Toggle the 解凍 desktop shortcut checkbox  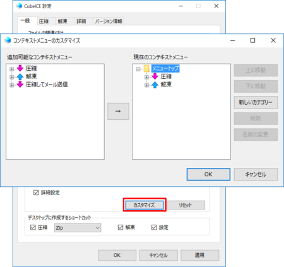coord(121,227)
